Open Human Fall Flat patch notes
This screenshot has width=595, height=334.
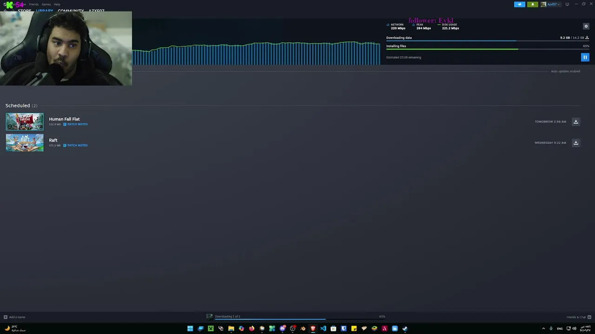click(x=75, y=124)
